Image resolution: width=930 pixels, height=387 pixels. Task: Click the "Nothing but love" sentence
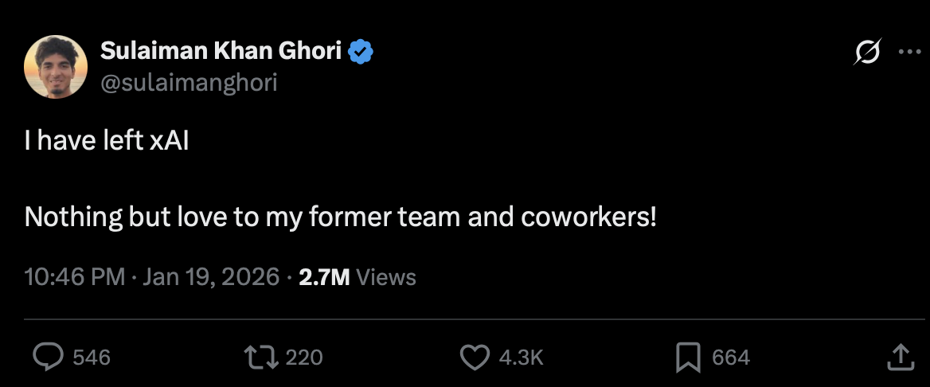click(340, 217)
